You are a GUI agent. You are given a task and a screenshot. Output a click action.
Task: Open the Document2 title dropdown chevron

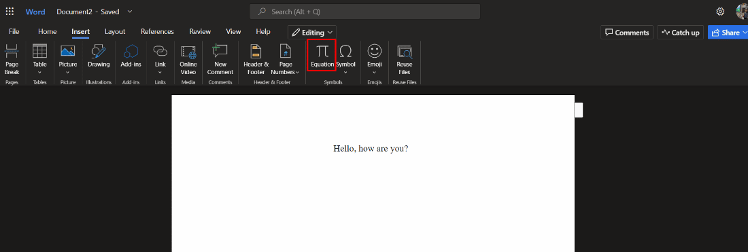pos(131,12)
